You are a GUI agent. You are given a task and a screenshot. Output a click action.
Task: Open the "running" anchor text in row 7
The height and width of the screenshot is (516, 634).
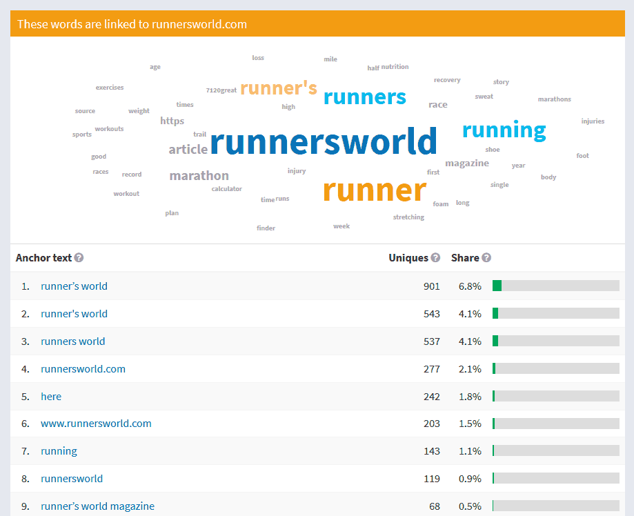pos(59,450)
